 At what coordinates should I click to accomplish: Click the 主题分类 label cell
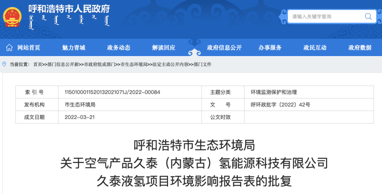tap(223, 92)
